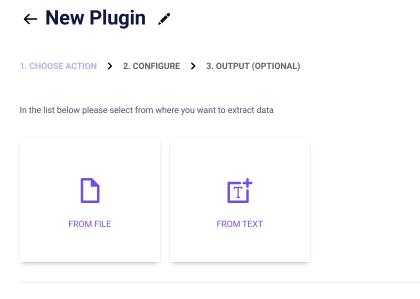420x299 pixels.
Task: Select the 1. Choose Action step
Action: click(58, 66)
